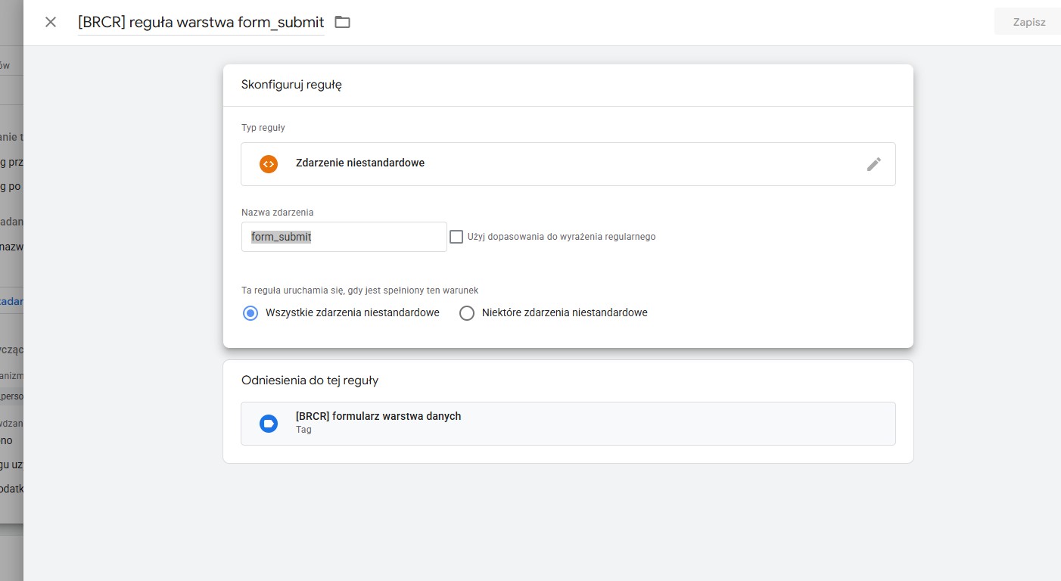Click the 'Odniesienia do tej reguły' heading
Screen dimensions: 1061x581
click(x=310, y=381)
